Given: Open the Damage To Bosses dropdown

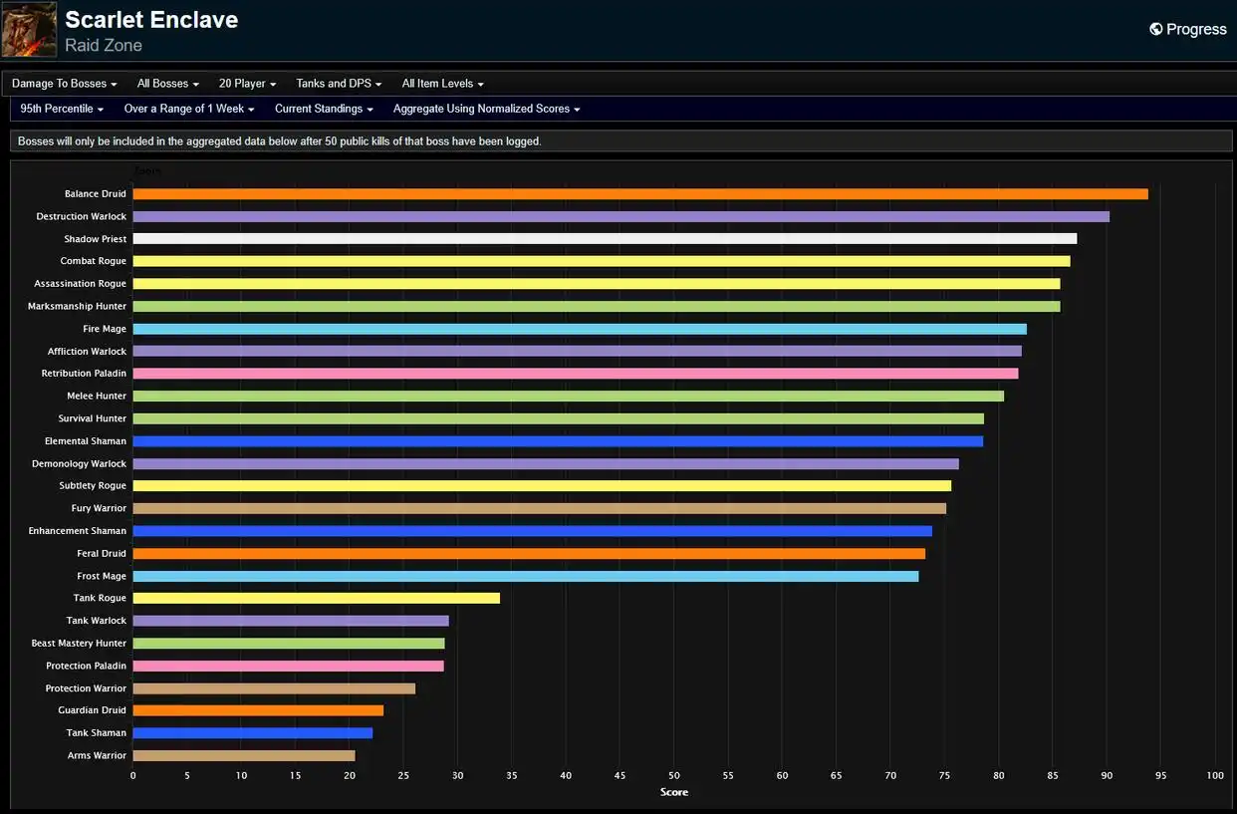Looking at the screenshot, I should click(65, 84).
